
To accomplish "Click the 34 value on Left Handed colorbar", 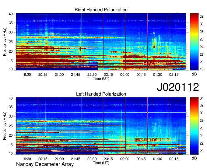I will tap(202, 98).
